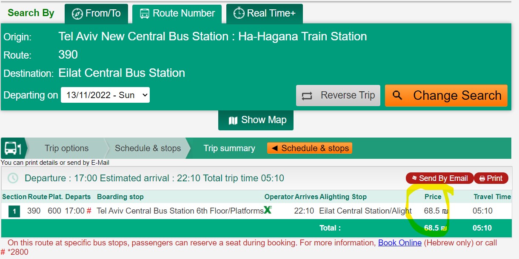Select the Trip options step
The image size is (519, 259).
coord(66,148)
